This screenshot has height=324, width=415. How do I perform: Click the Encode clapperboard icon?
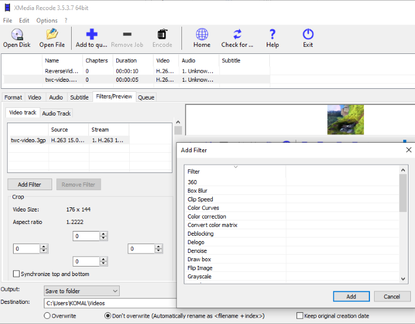[162, 34]
